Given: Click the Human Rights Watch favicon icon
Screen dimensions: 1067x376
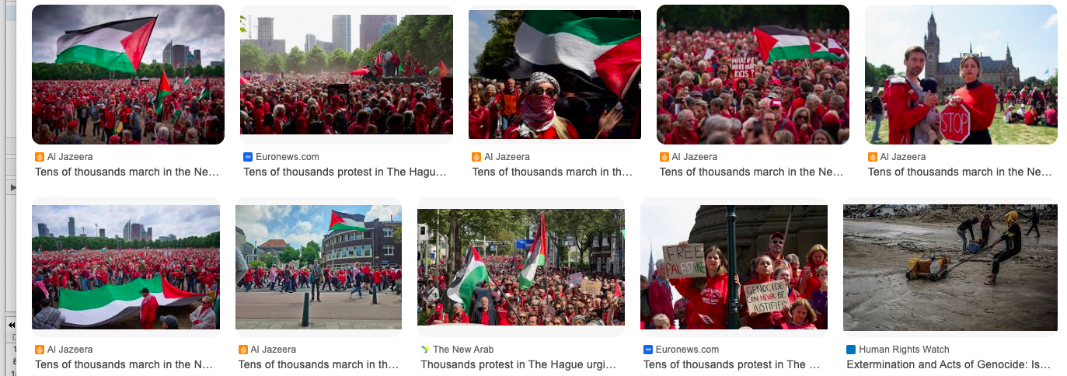Looking at the screenshot, I should tap(851, 350).
